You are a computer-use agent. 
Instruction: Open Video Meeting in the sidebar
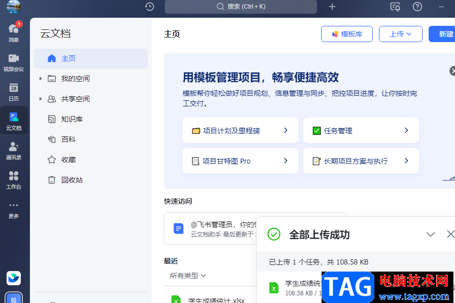(x=14, y=62)
